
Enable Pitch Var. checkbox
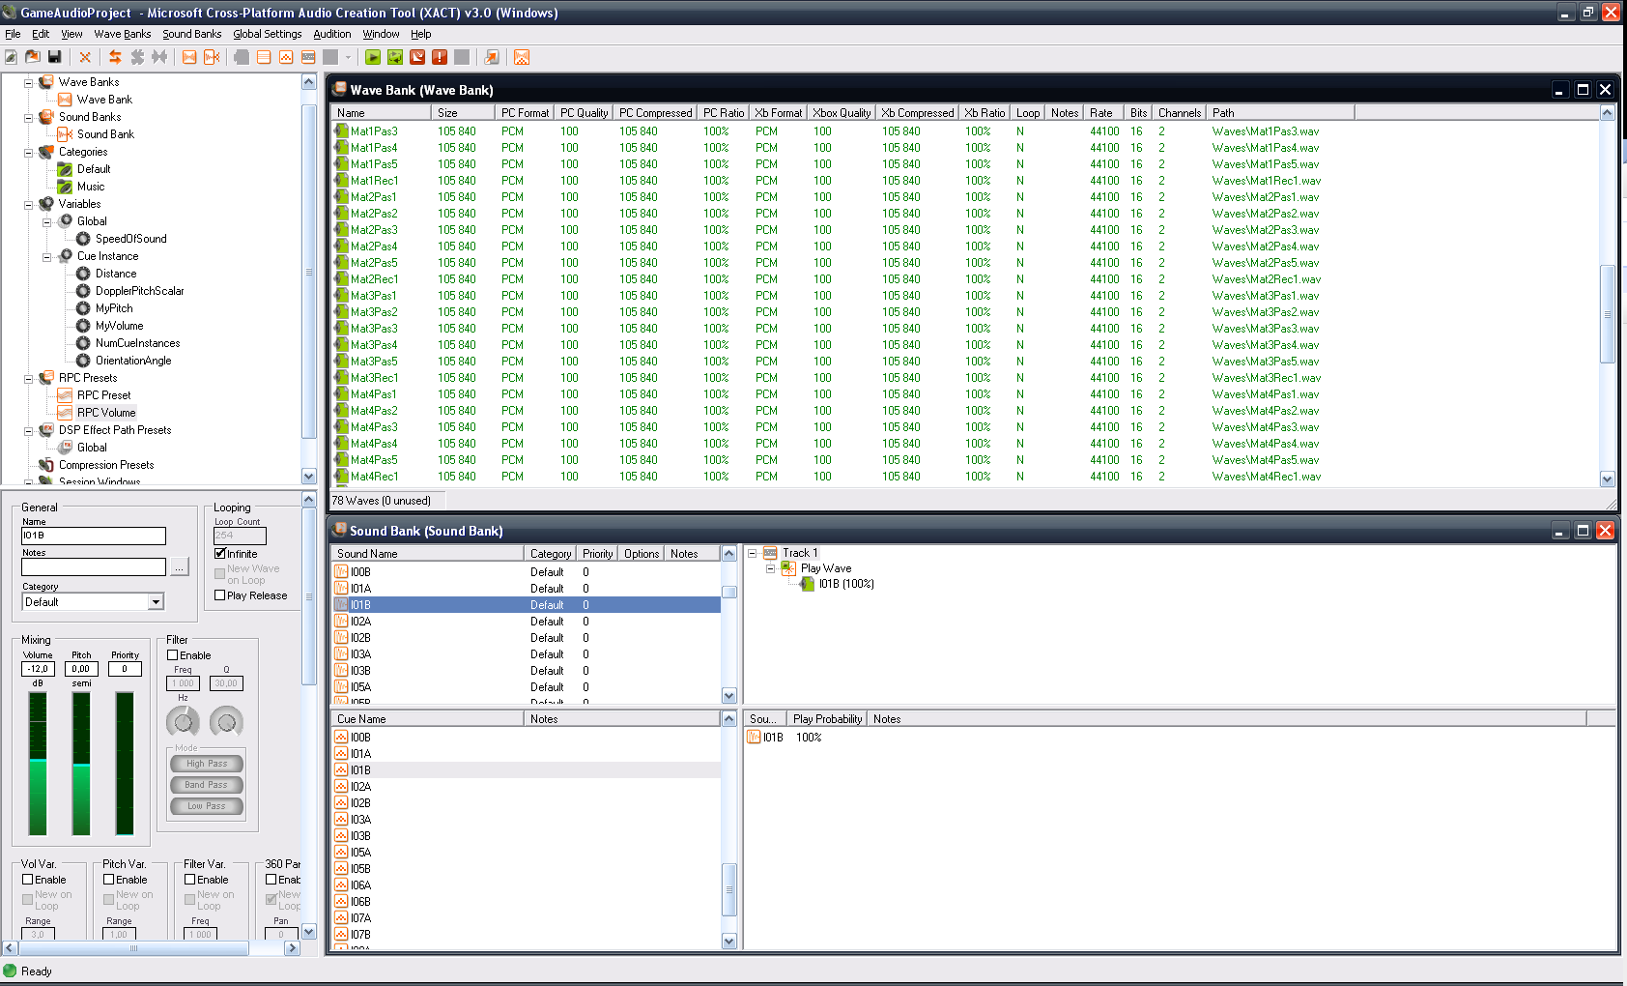coord(109,880)
